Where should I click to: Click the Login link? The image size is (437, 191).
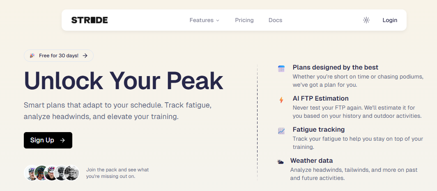(x=390, y=20)
